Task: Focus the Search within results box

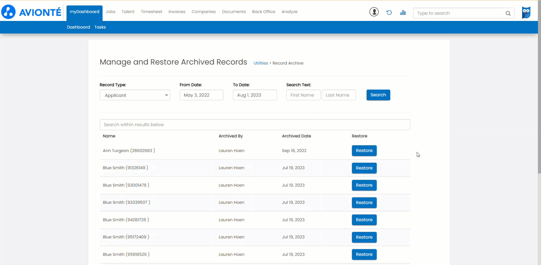Action: (x=255, y=125)
